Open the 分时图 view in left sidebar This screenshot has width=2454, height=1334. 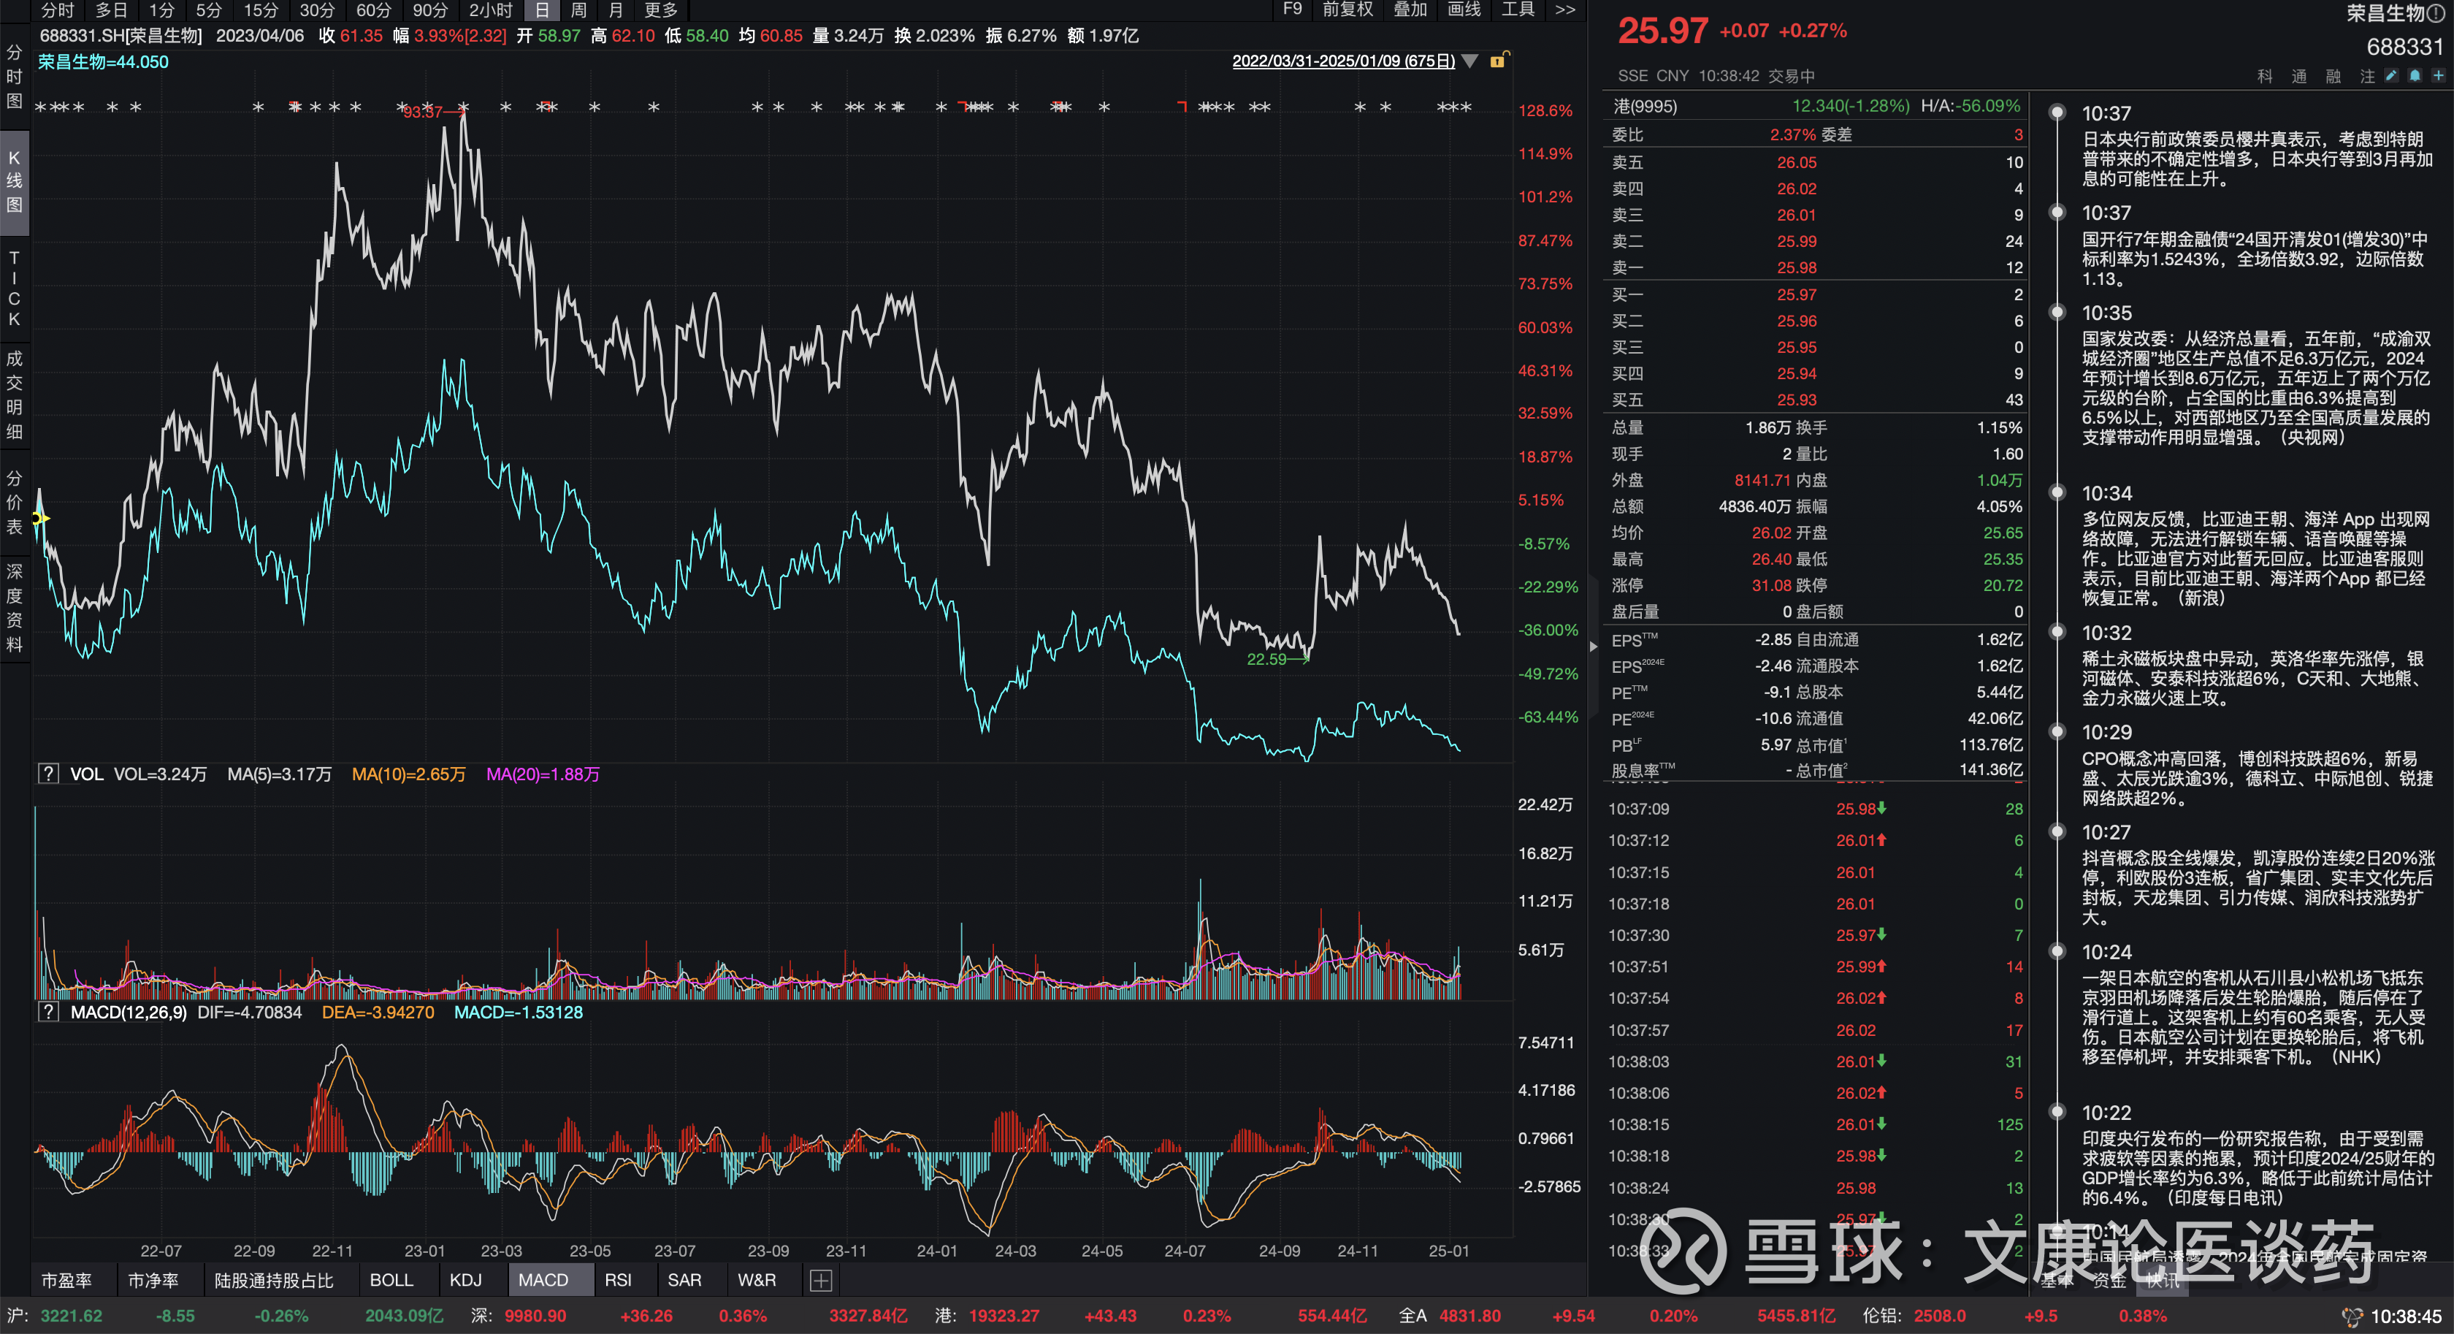click(15, 76)
